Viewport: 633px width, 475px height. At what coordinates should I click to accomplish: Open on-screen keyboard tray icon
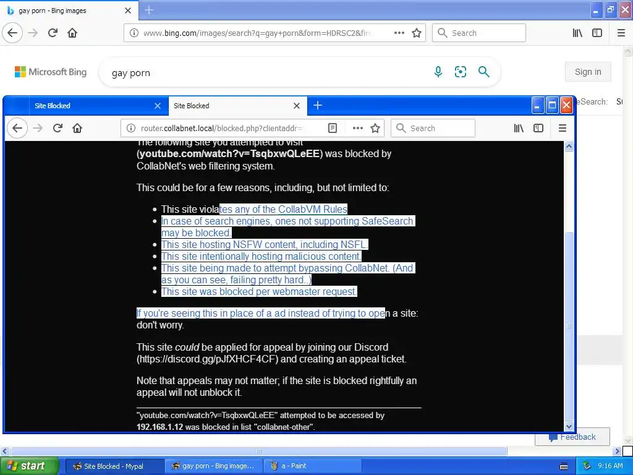tap(564, 466)
